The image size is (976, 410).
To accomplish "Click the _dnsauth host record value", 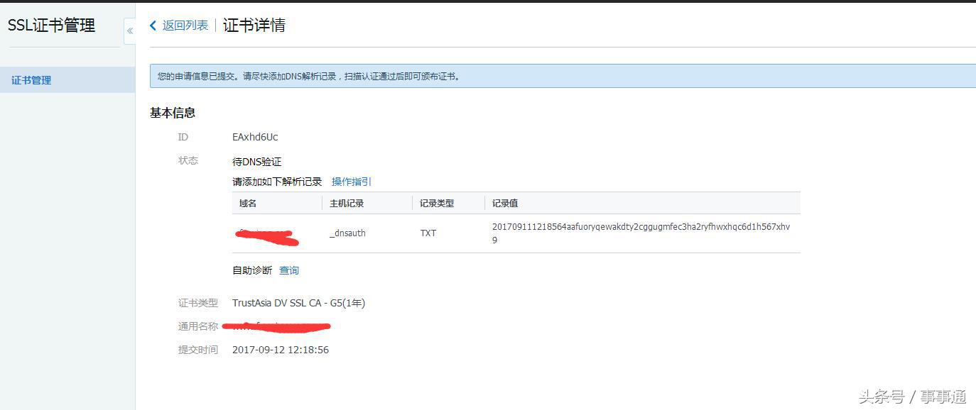I will [347, 233].
